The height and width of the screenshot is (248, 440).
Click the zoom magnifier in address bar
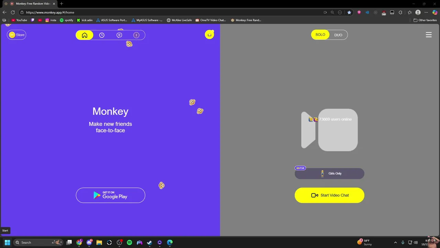(x=332, y=12)
